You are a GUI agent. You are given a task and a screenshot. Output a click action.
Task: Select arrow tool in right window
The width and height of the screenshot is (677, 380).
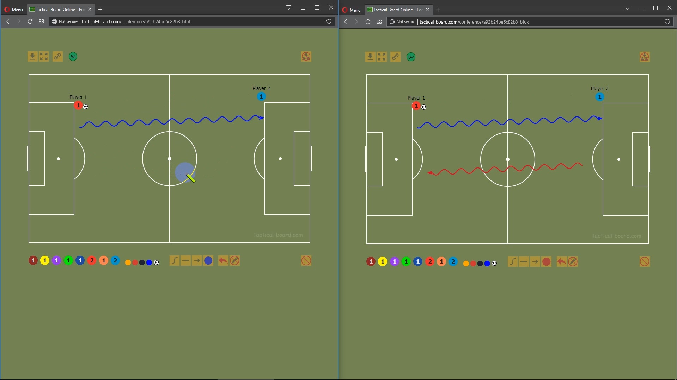click(535, 262)
